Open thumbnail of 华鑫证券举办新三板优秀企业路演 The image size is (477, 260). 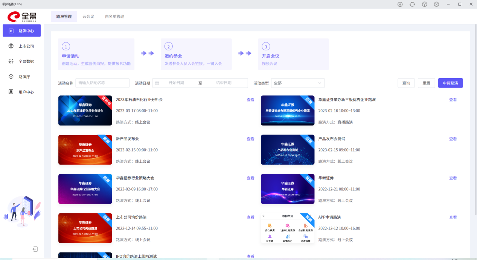coord(288,110)
